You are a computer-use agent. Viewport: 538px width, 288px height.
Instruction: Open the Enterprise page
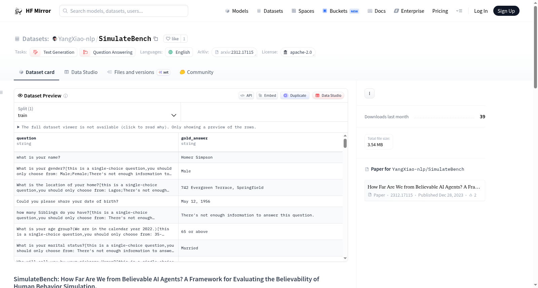coord(409,11)
